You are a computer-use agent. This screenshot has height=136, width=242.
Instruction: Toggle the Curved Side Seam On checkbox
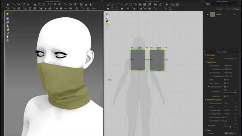[x=225, y=87]
